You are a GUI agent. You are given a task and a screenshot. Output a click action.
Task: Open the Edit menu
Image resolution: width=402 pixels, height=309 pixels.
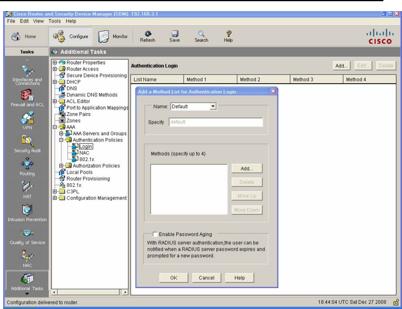pyautogui.click(x=24, y=21)
